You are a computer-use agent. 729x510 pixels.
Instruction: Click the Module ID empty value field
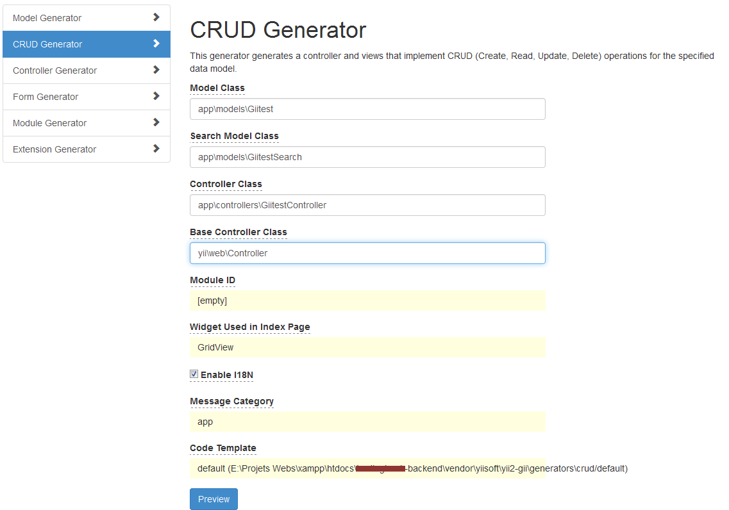coord(367,300)
